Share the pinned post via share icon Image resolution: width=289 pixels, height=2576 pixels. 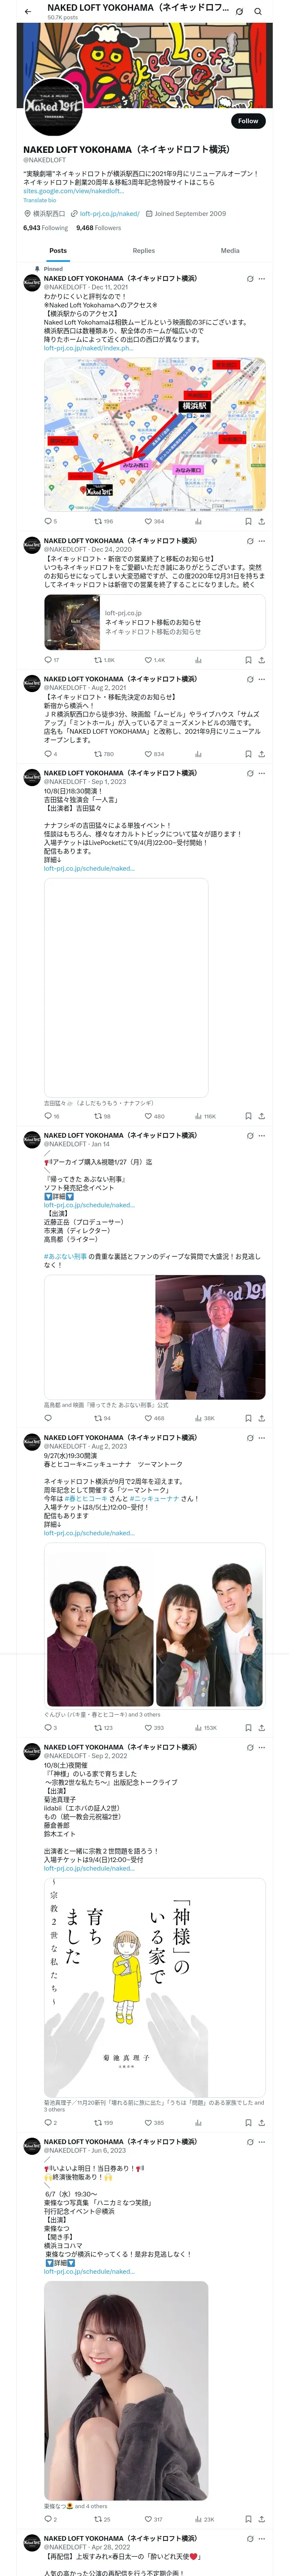click(261, 521)
